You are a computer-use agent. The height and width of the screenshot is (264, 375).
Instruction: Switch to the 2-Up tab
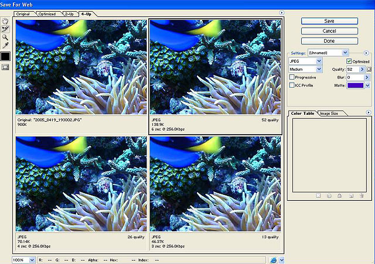(69, 13)
